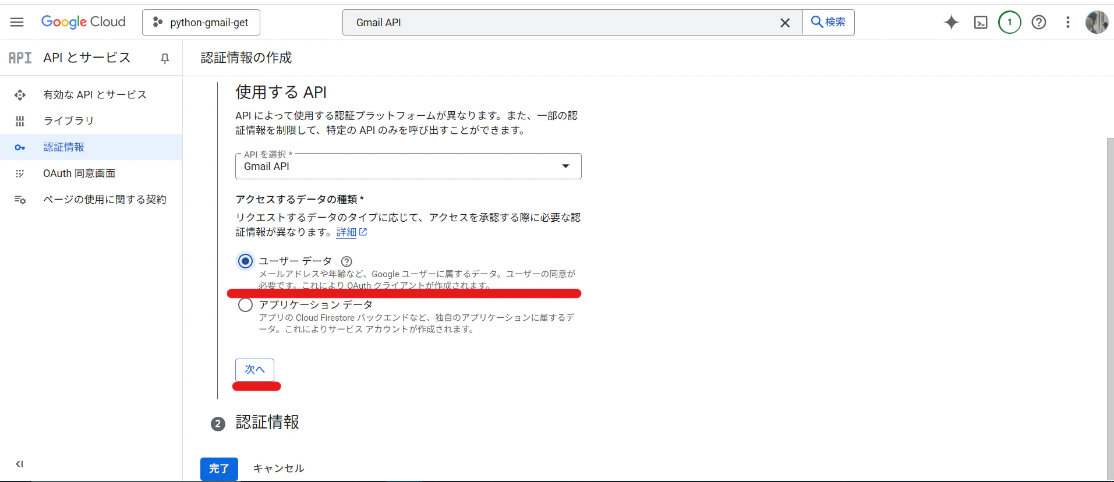Click the キャンセル button

point(278,469)
